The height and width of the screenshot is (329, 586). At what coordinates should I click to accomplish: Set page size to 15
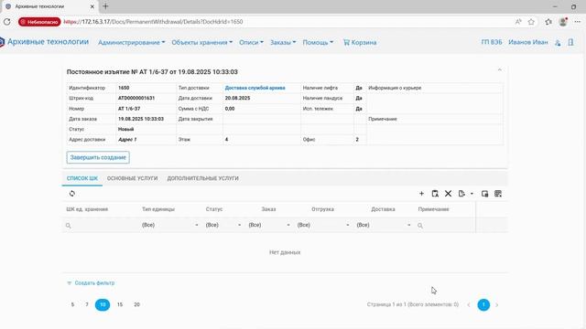pyautogui.click(x=120, y=304)
